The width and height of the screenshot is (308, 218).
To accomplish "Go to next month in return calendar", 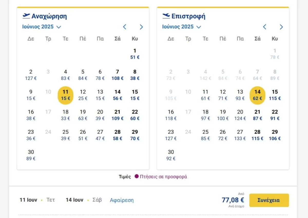I will pyautogui.click(x=281, y=27).
